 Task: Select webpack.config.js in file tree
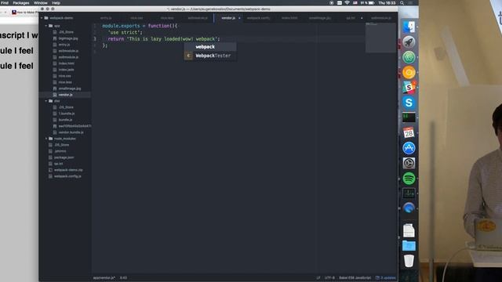click(x=67, y=176)
